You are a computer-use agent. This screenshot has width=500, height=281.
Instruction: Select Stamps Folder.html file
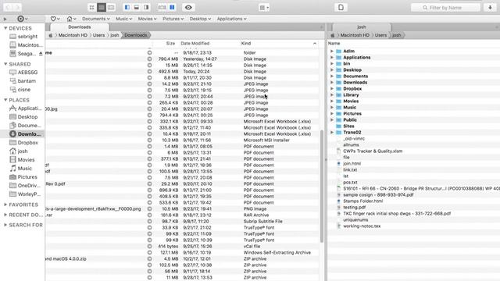tap(362, 201)
